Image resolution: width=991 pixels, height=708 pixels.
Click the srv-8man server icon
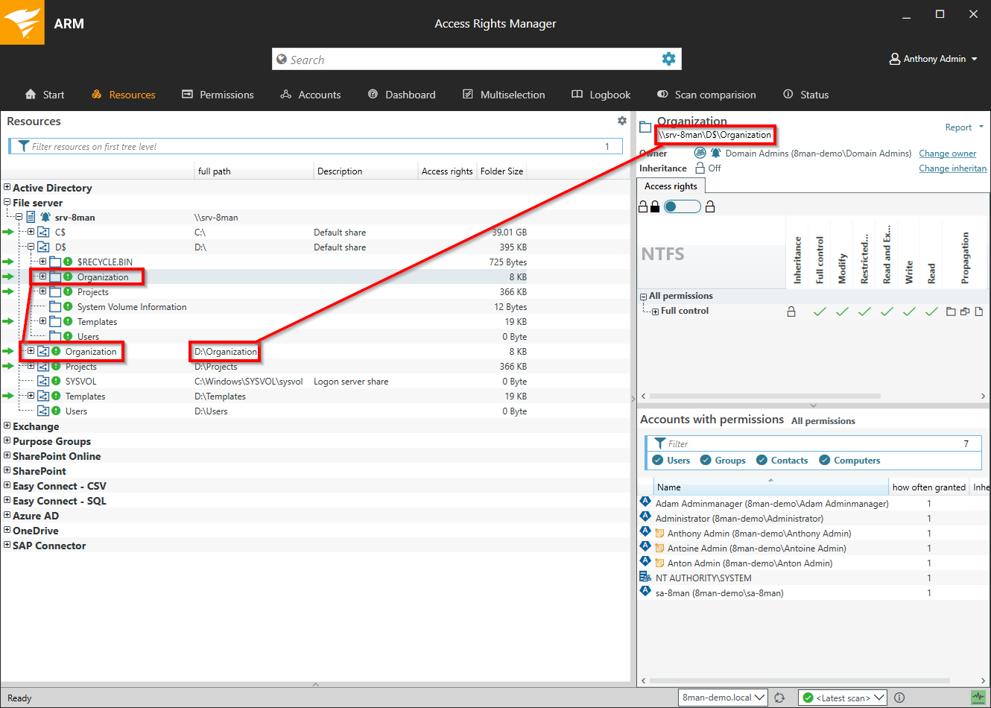click(31, 217)
